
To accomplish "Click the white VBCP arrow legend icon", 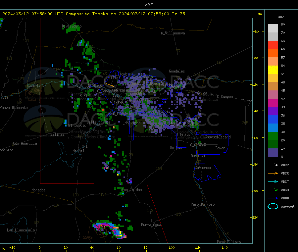I will tap(273, 165).
